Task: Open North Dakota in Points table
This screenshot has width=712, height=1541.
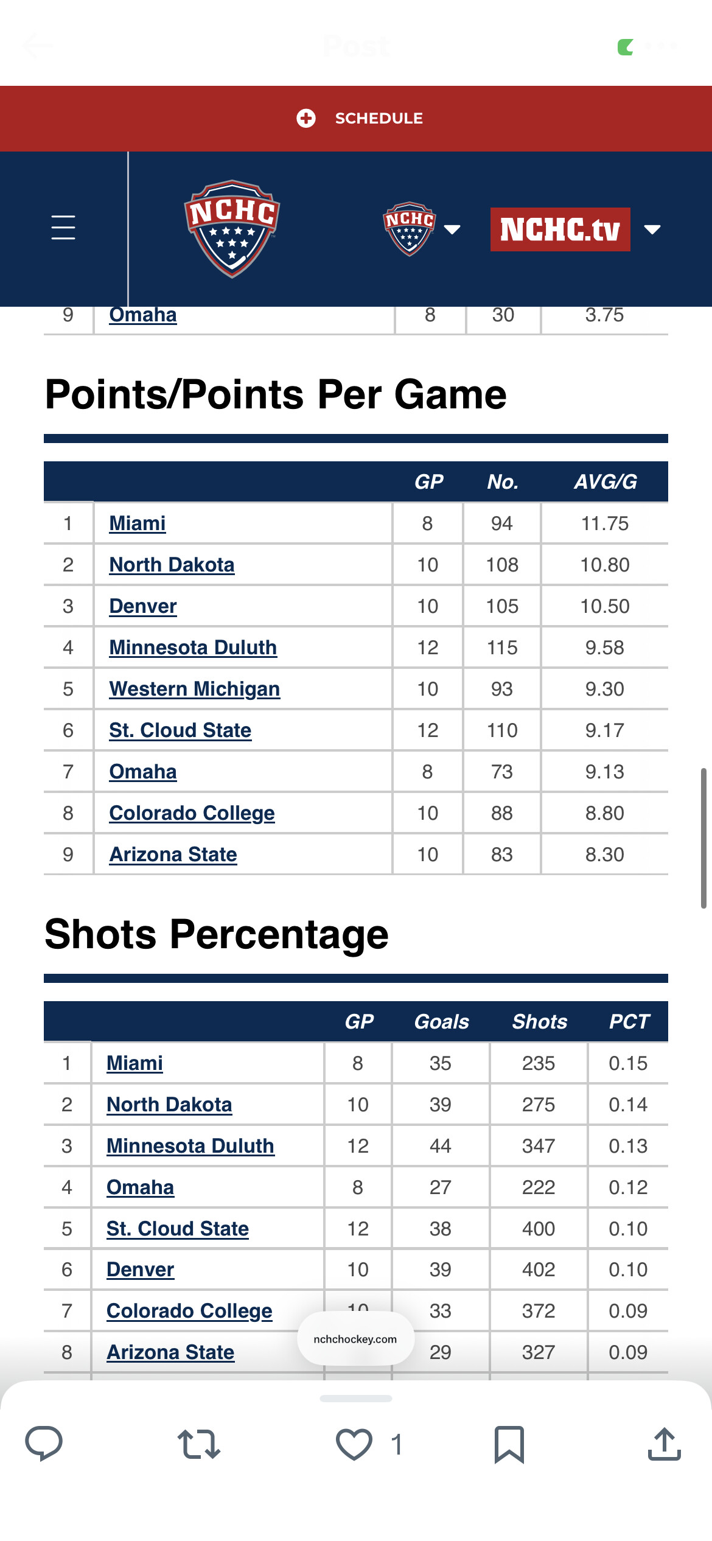Action: pyautogui.click(x=172, y=565)
